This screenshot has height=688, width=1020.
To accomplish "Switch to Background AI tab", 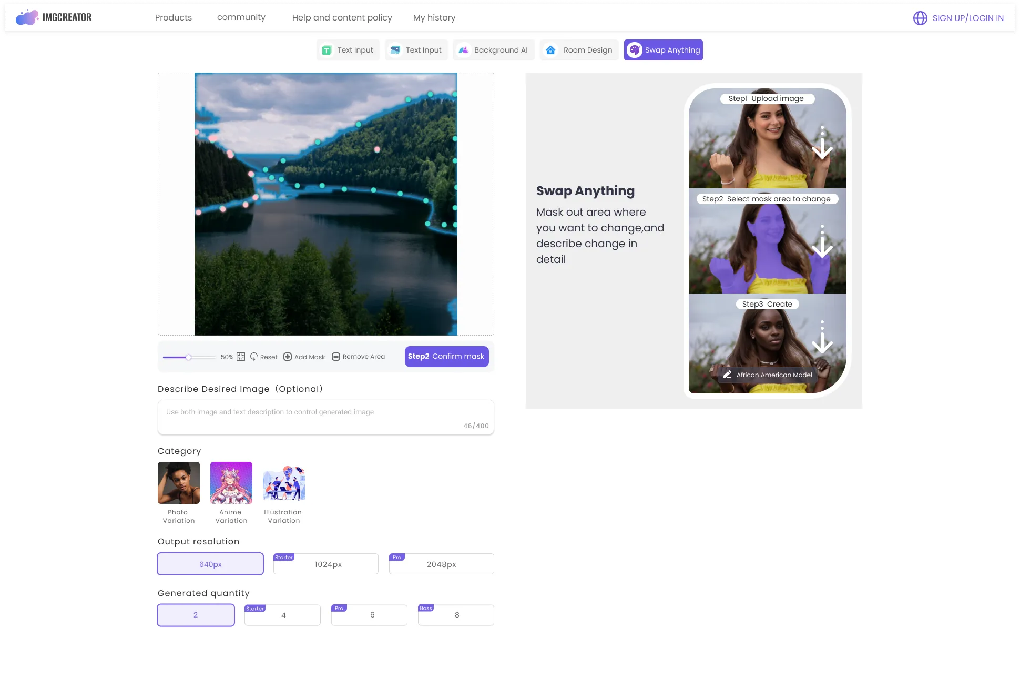I will coord(494,50).
